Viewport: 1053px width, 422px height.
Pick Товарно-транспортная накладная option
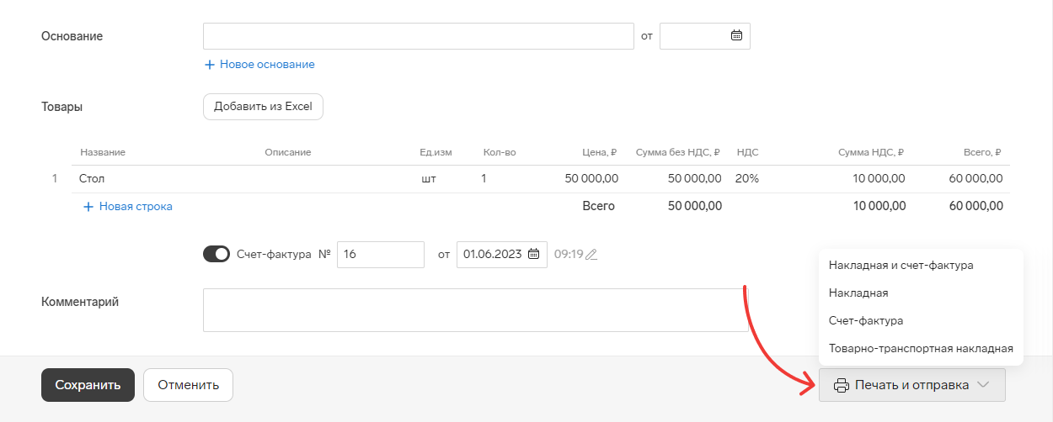[x=921, y=348]
